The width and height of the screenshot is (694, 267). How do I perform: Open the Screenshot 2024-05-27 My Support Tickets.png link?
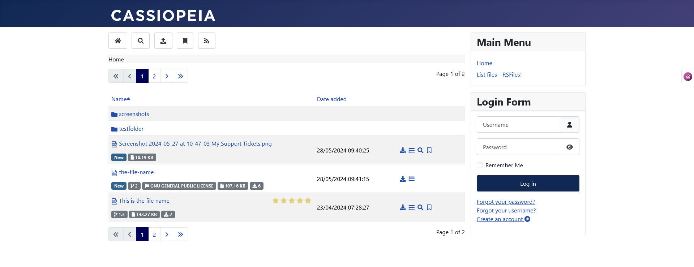click(x=195, y=143)
